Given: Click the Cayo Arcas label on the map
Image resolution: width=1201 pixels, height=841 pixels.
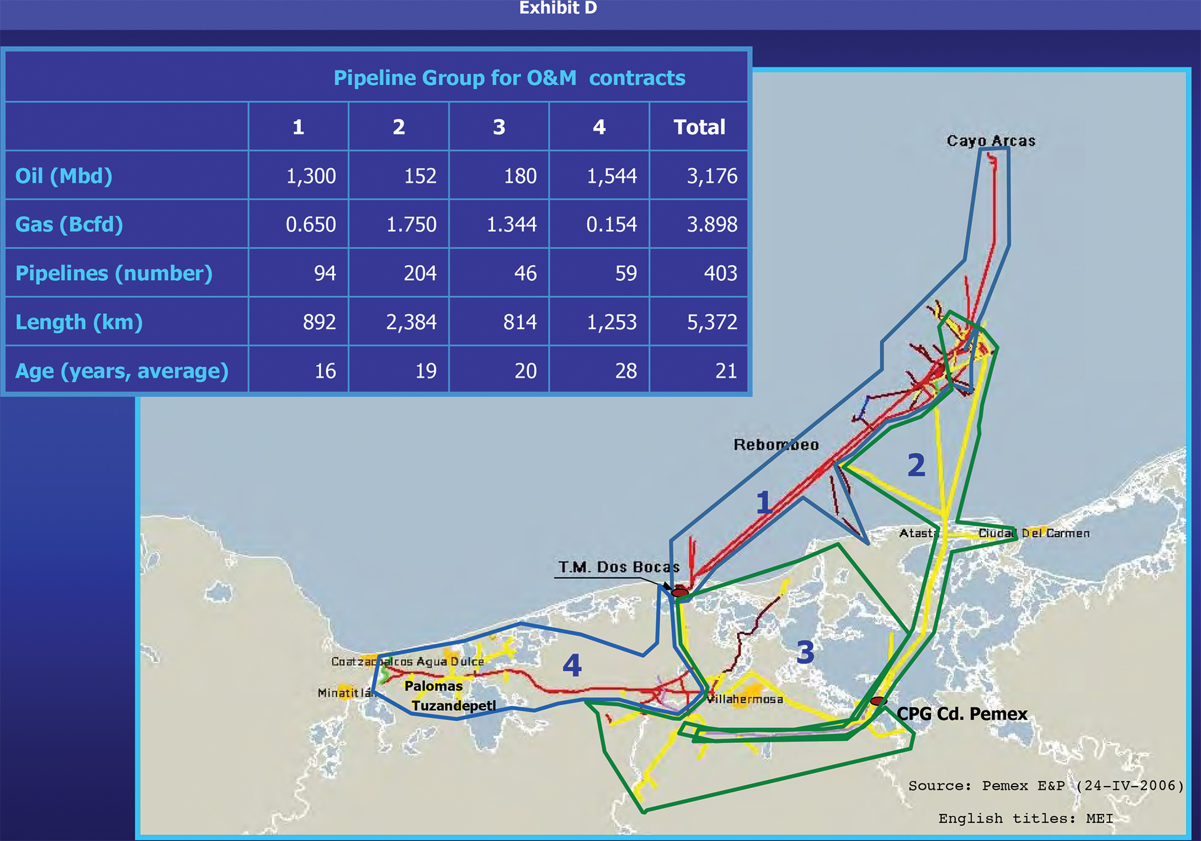Looking at the screenshot, I should 990,141.
